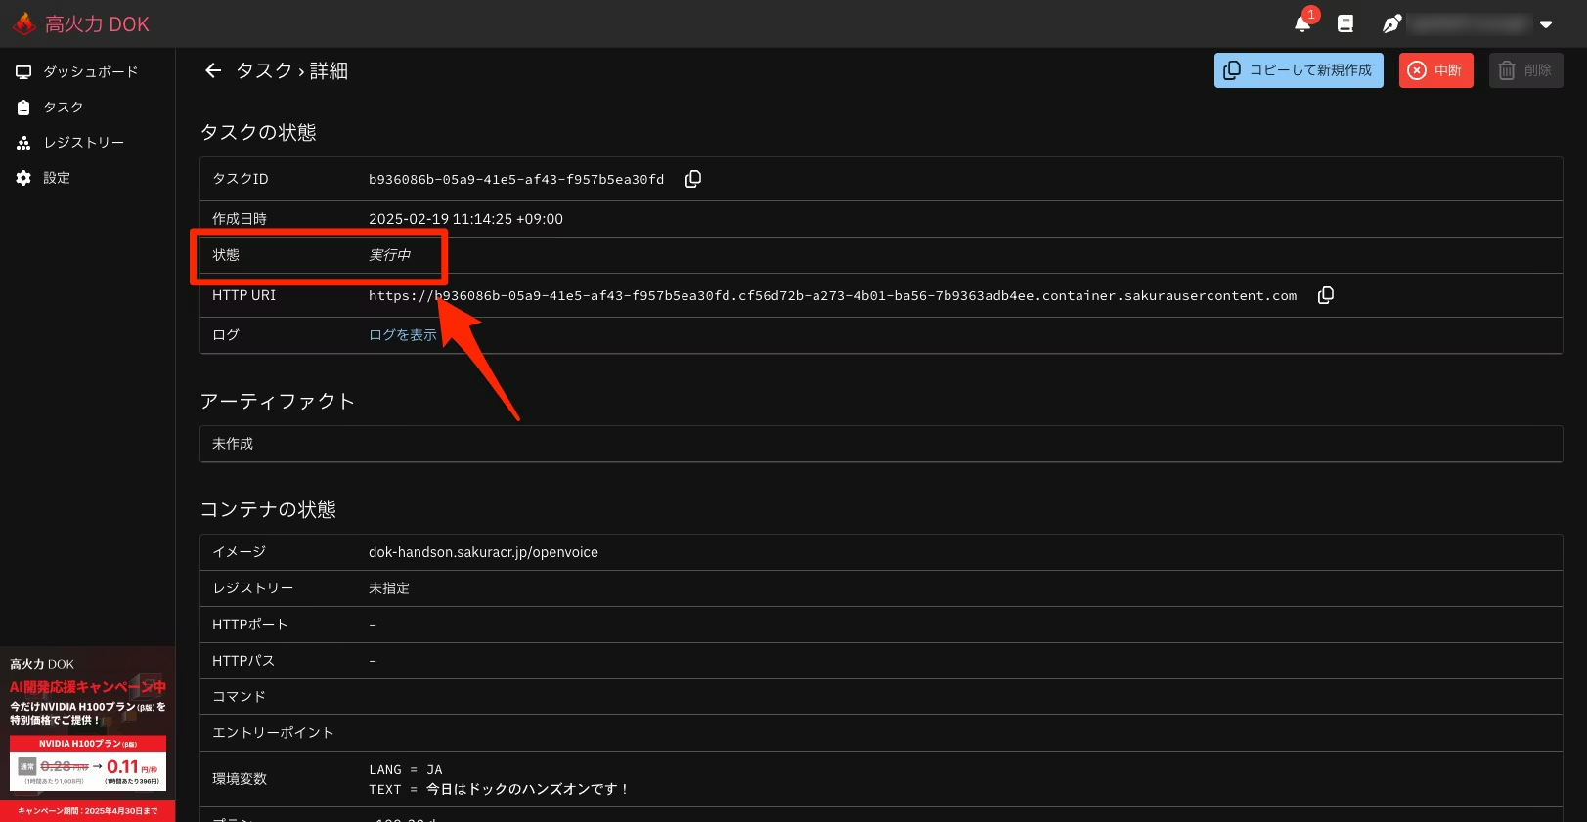Open the H100 campaign banner
The height and width of the screenshot is (822, 1587).
click(88, 733)
